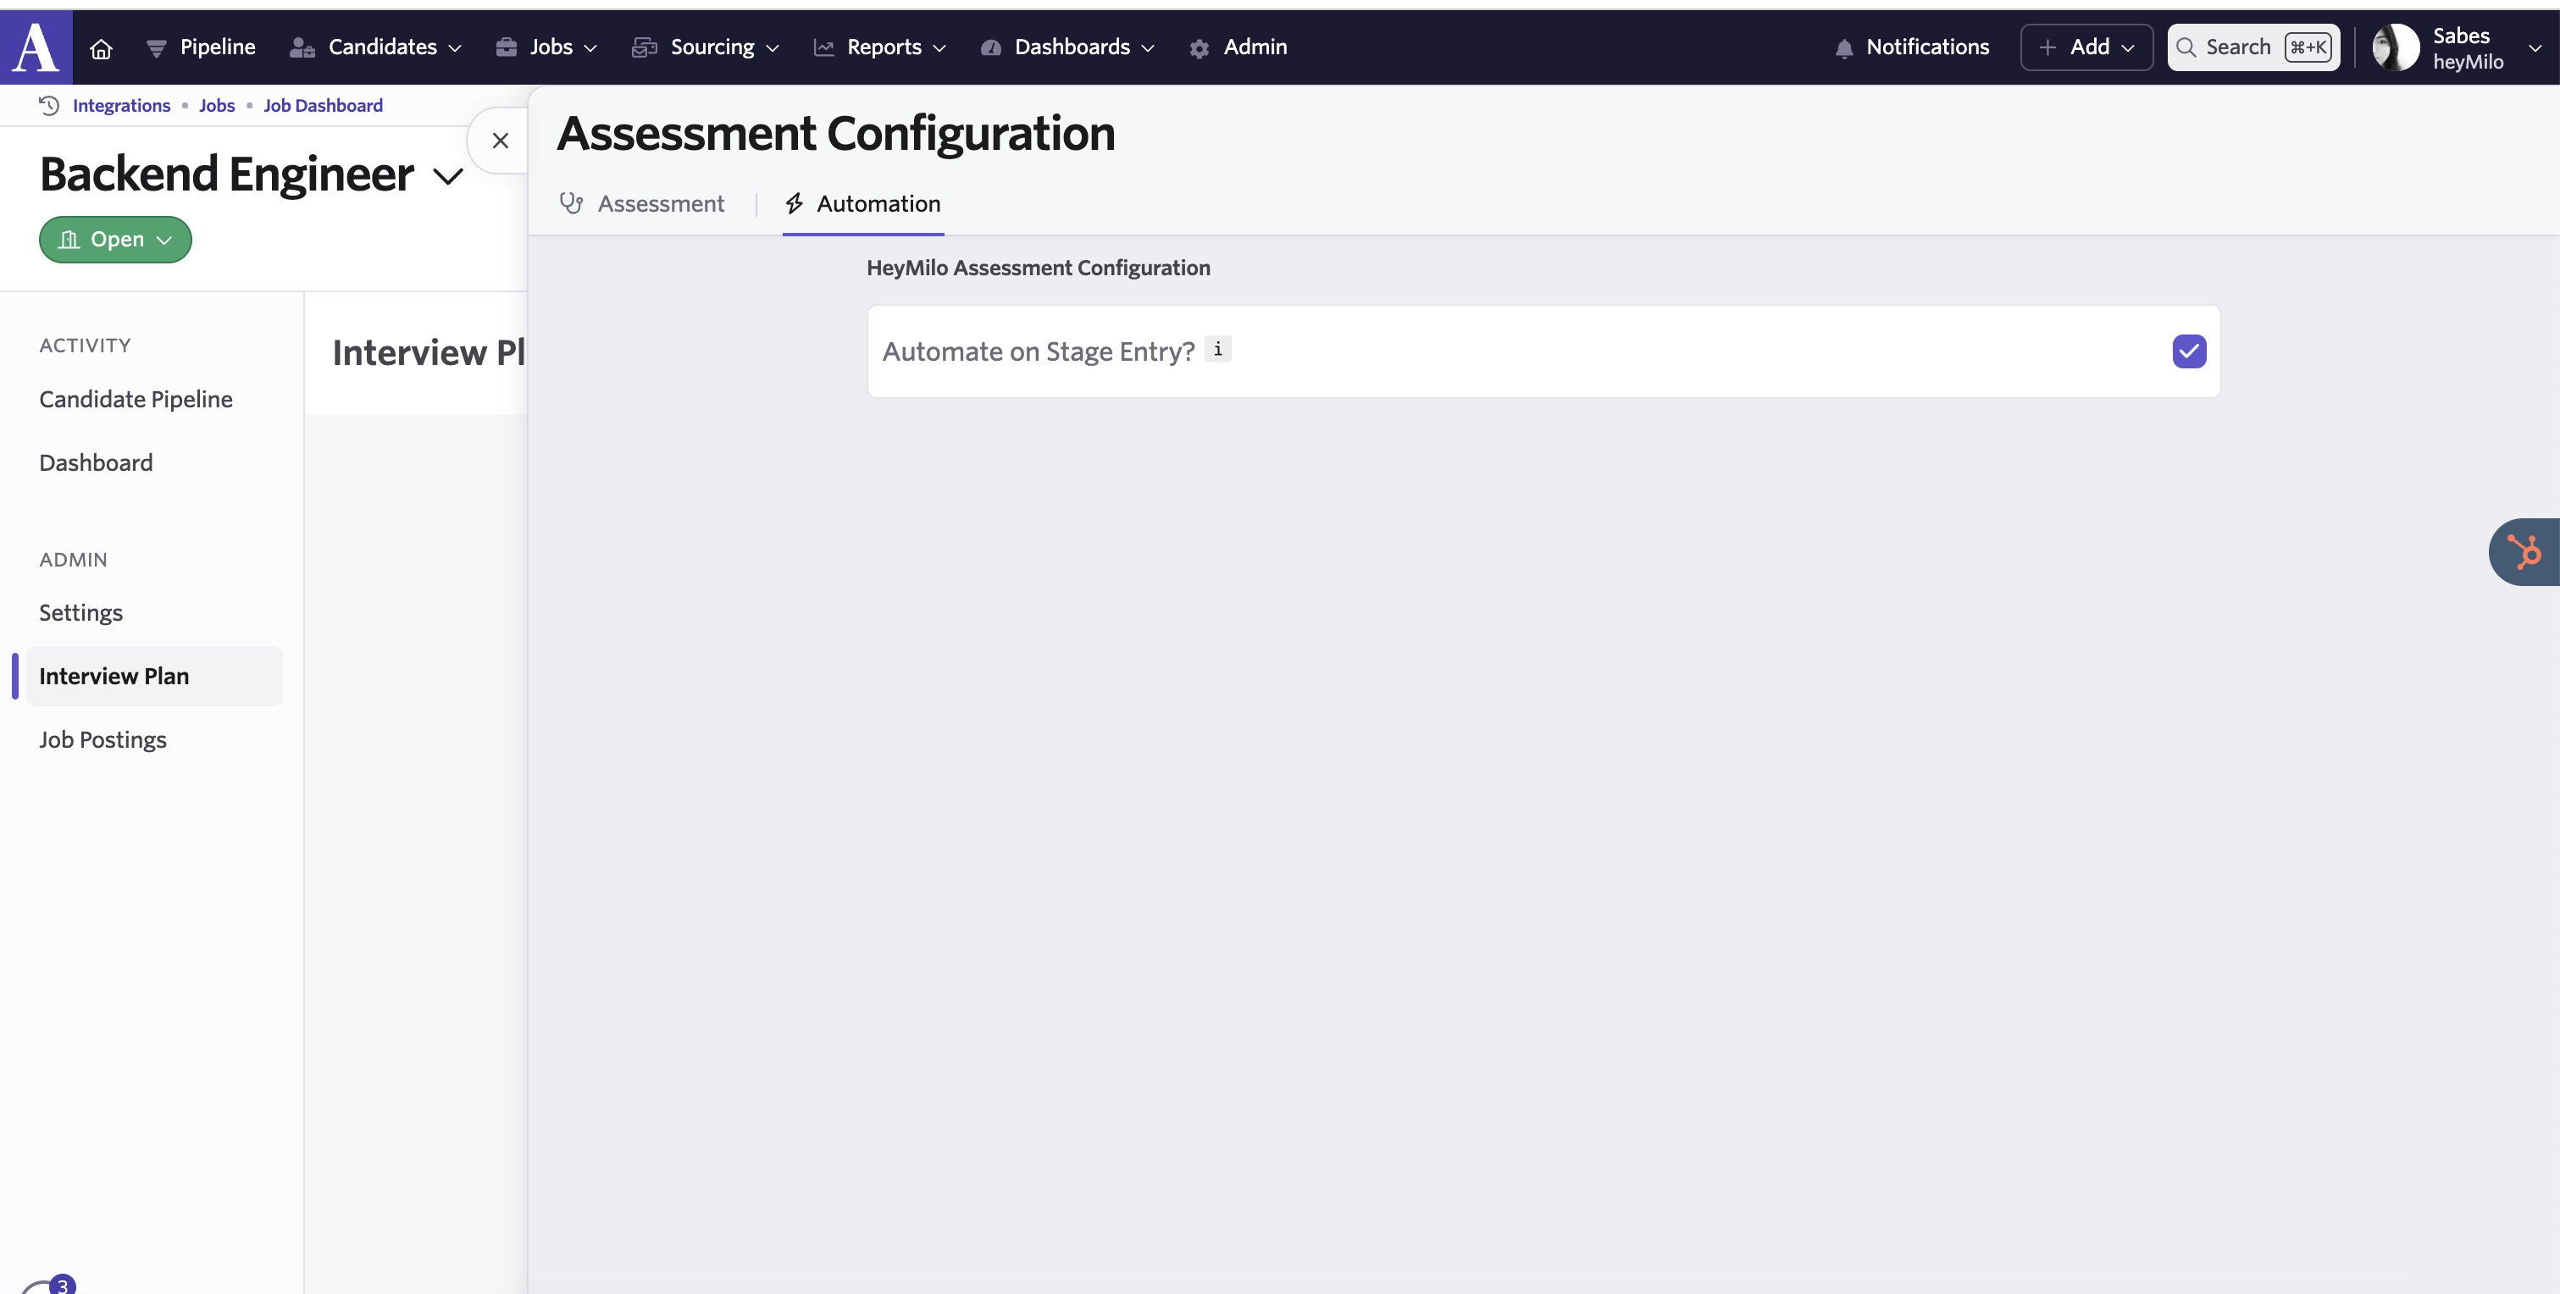Click the info icon beside Automate on Stage Entry

click(1217, 349)
